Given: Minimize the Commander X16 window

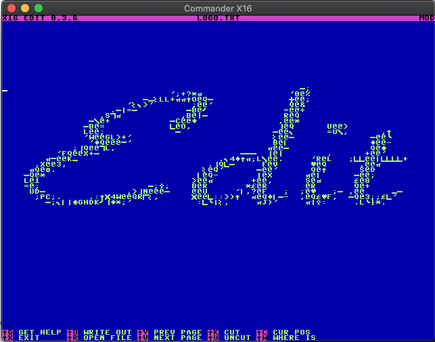Looking at the screenshot, I should pyautogui.click(x=25, y=8).
